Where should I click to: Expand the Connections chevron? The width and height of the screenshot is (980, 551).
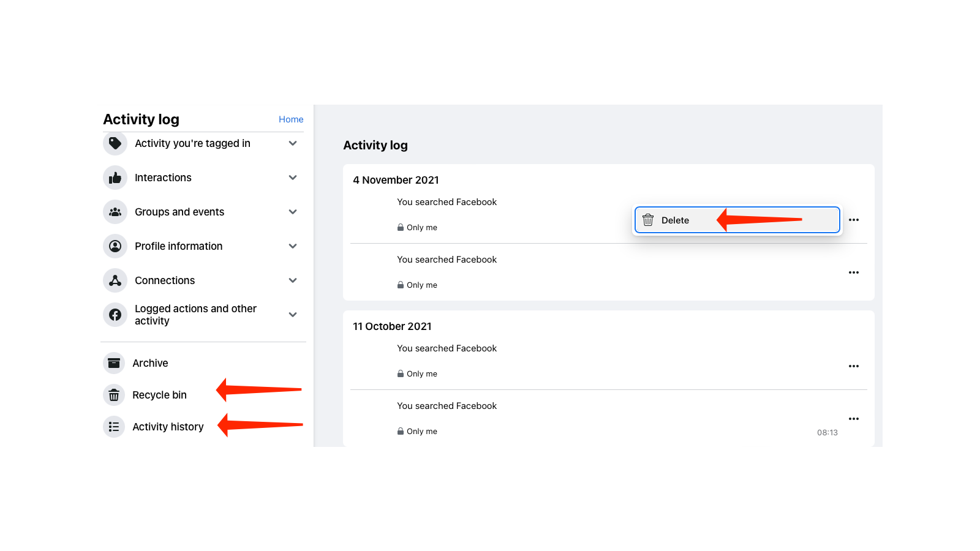[x=293, y=280]
